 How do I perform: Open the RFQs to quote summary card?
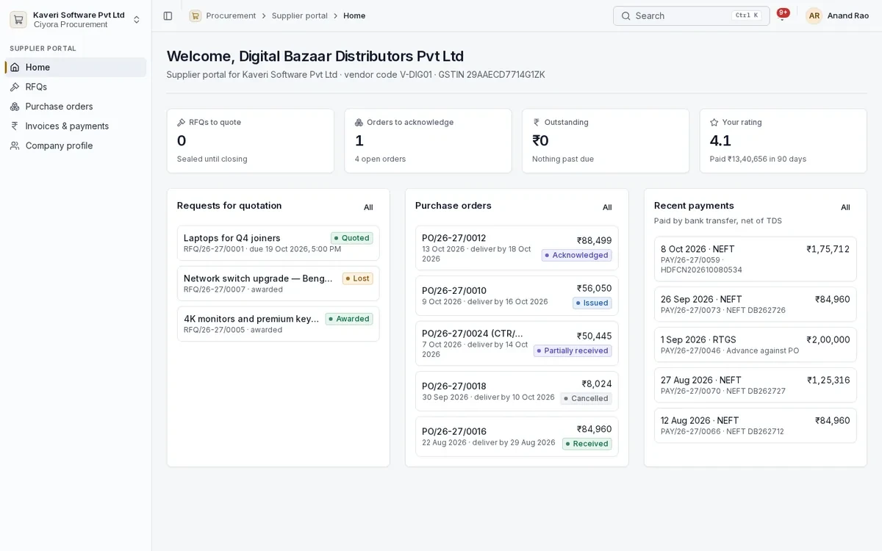coord(251,141)
